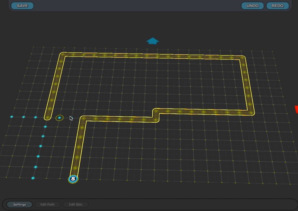Click the topmost cyan dot in the diagonal column
Viewport: 298px width, 211px height.
(x=45, y=127)
